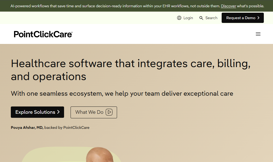The height and width of the screenshot is (162, 273).
Task: Click the magnifying glass search icon
Action: point(201,18)
